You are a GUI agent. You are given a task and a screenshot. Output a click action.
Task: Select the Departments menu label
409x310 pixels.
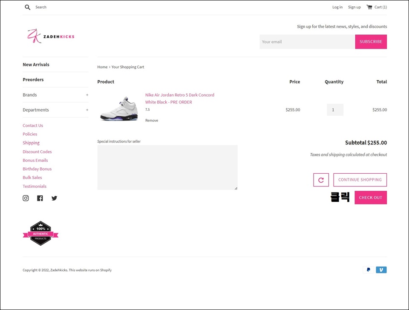(x=36, y=110)
